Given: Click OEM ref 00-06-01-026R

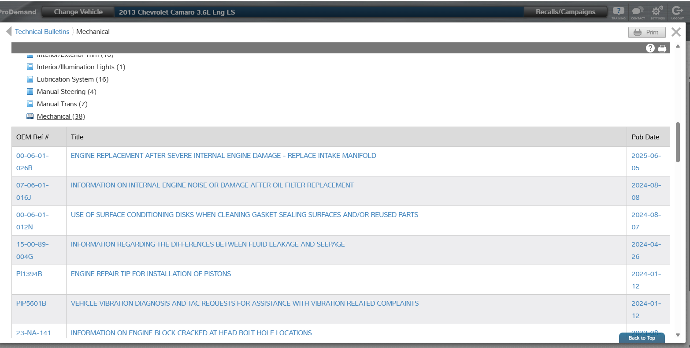Looking at the screenshot, I should pos(33,162).
